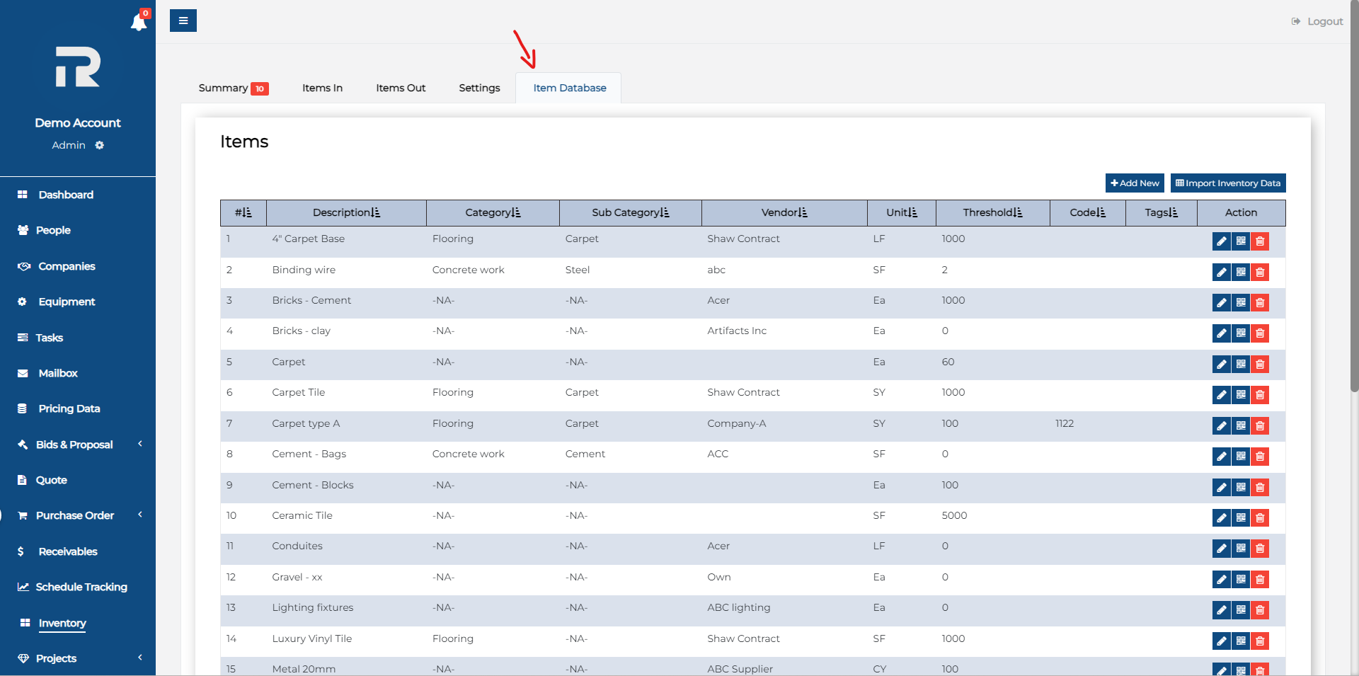Edit the Binding wire item
Viewport: 1359px width, 676px height.
1221,272
